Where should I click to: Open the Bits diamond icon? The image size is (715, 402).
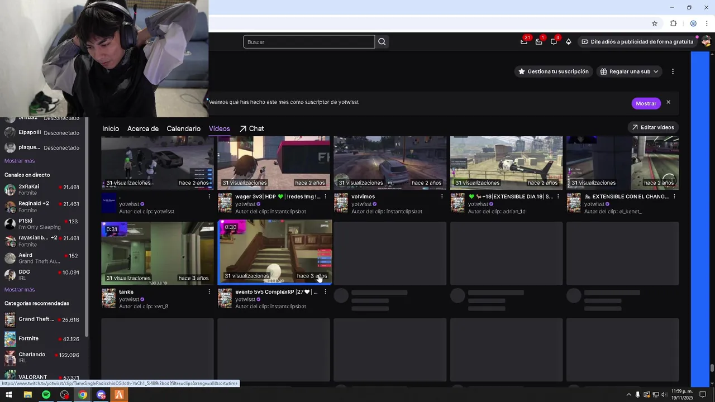pyautogui.click(x=569, y=42)
